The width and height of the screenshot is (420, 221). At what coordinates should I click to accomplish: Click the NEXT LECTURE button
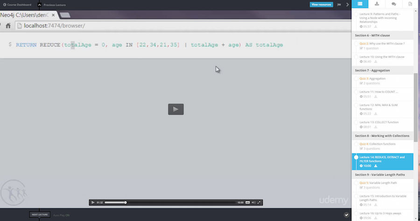click(x=40, y=214)
